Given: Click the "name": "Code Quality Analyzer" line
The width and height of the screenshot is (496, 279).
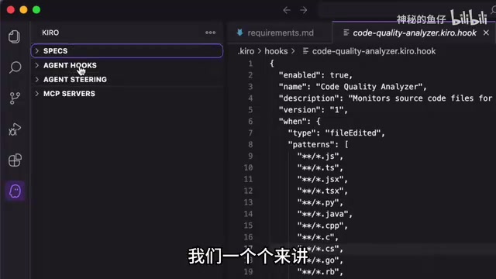Looking at the screenshot, I should tap(353, 87).
